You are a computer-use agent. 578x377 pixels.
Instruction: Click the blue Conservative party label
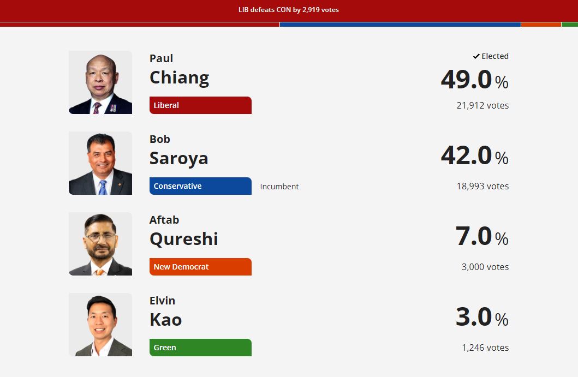(200, 186)
